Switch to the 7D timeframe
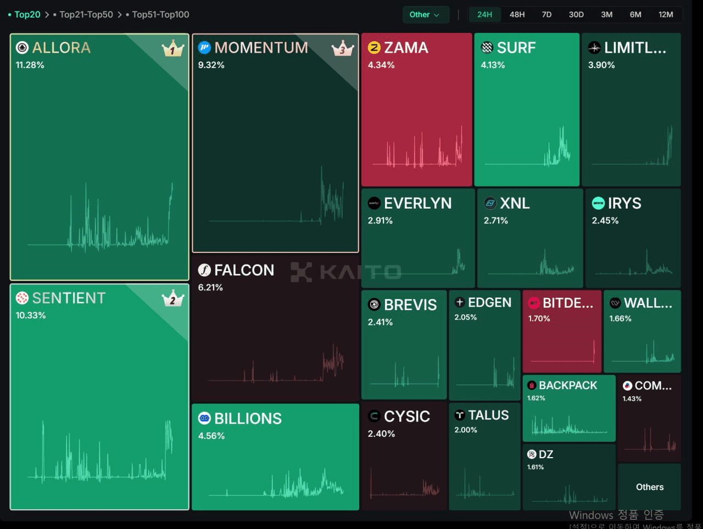Screen dimensions: 703x529 click(546, 15)
